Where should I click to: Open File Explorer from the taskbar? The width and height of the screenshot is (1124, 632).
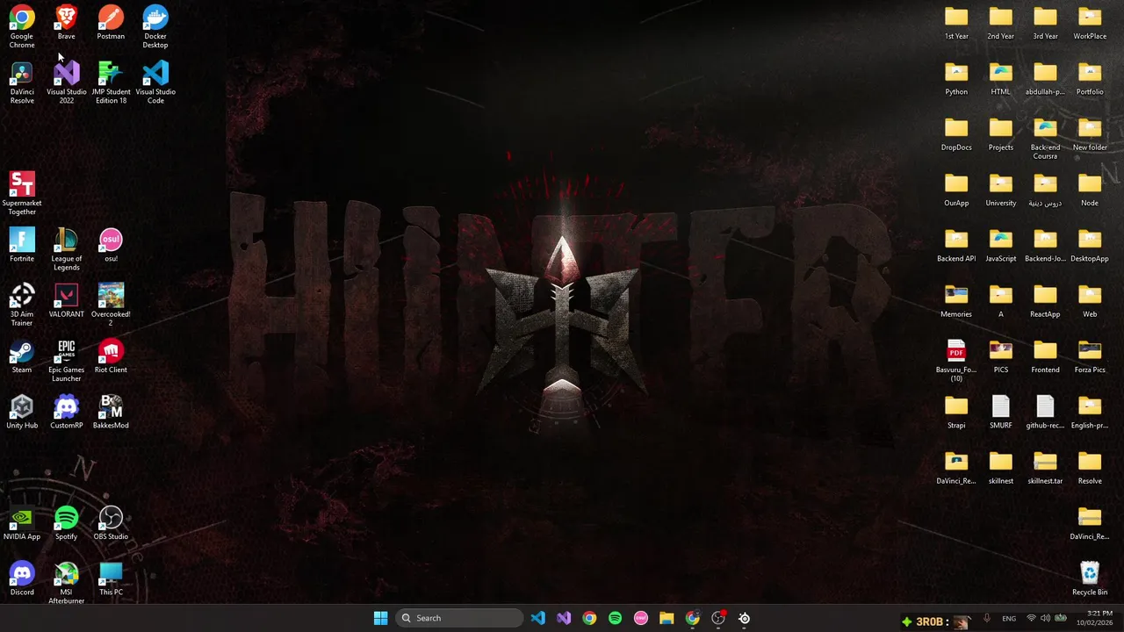tap(666, 618)
